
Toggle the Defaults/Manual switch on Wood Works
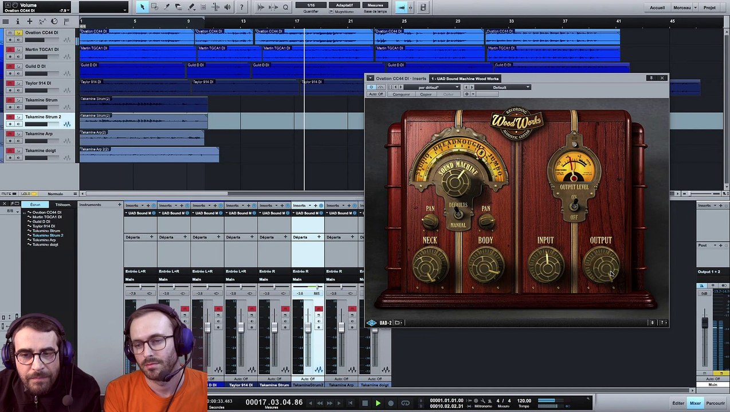pos(458,215)
